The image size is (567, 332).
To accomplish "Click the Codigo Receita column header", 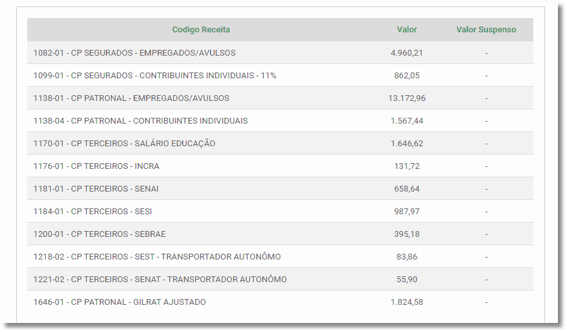I will 201,30.
